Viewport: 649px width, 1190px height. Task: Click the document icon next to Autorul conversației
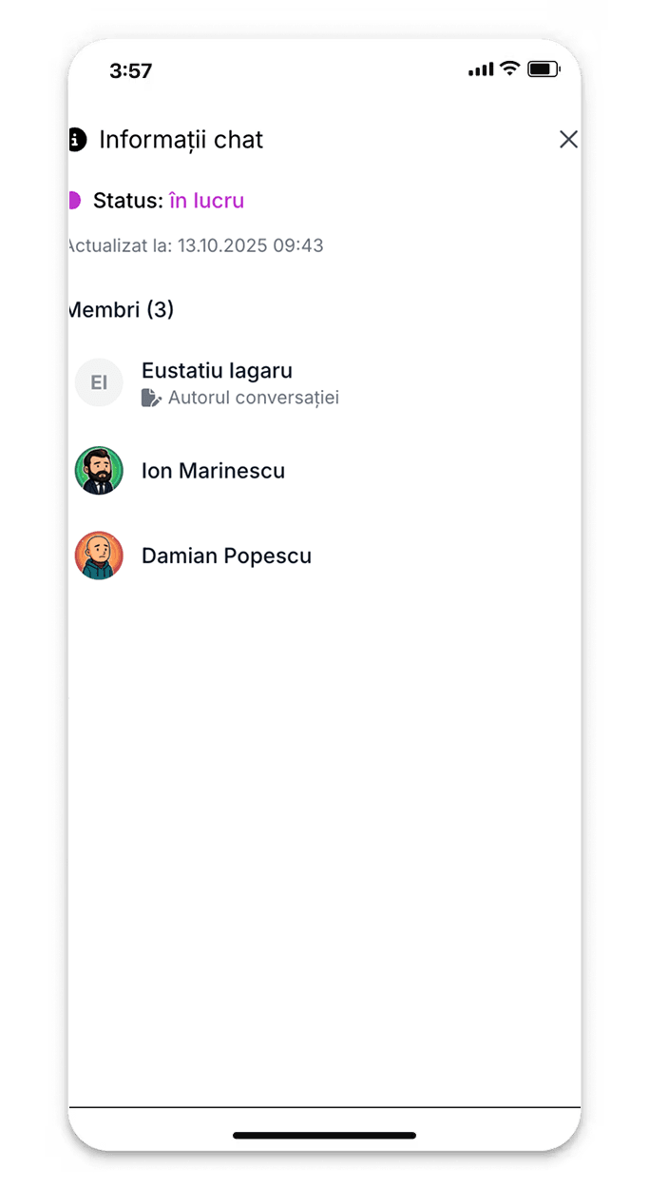(151, 398)
